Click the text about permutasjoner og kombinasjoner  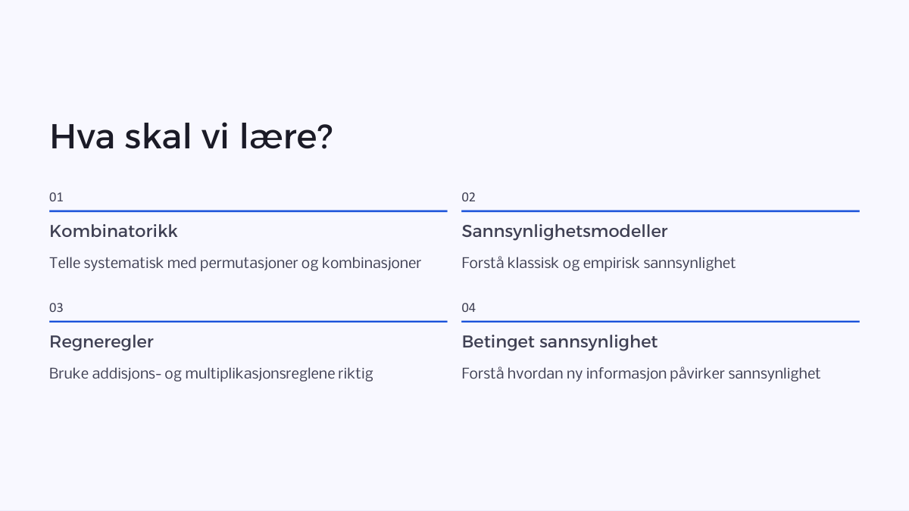235,263
